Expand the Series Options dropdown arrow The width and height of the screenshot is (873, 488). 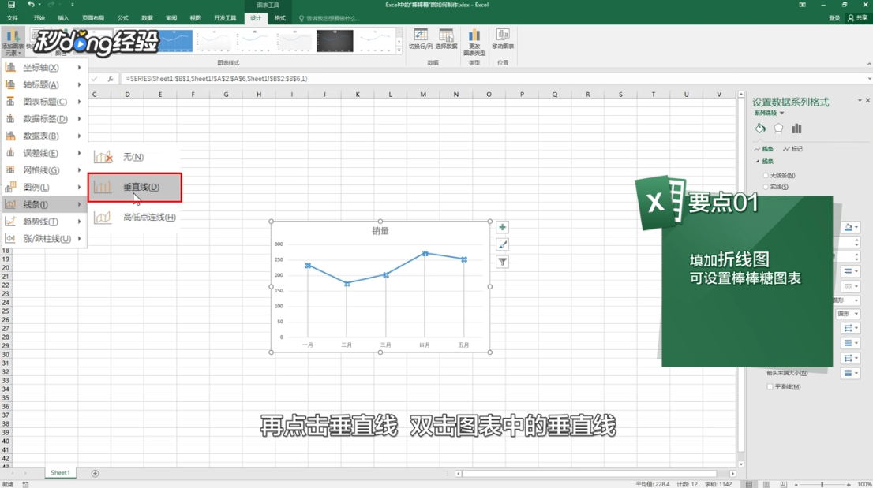point(781,113)
